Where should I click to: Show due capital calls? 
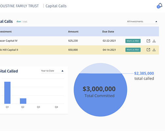coord(19,21)
